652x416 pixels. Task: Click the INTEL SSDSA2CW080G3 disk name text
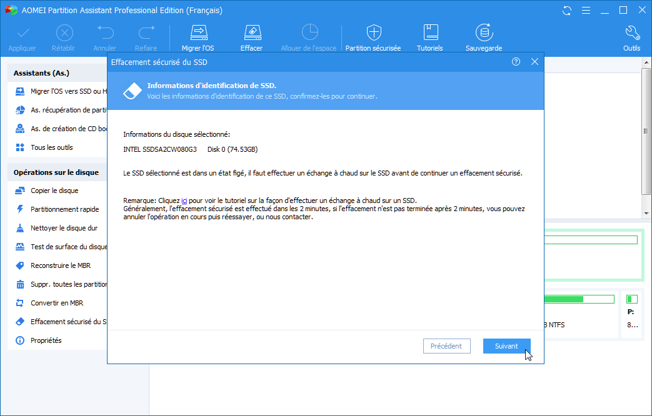(160, 150)
